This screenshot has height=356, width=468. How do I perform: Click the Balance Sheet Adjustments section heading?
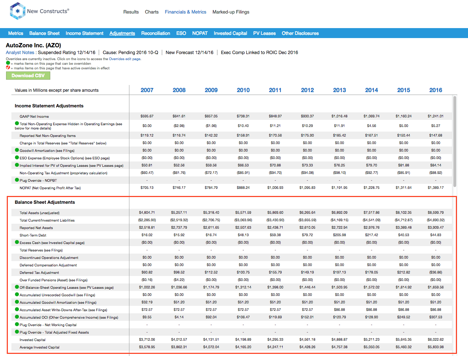[45, 202]
